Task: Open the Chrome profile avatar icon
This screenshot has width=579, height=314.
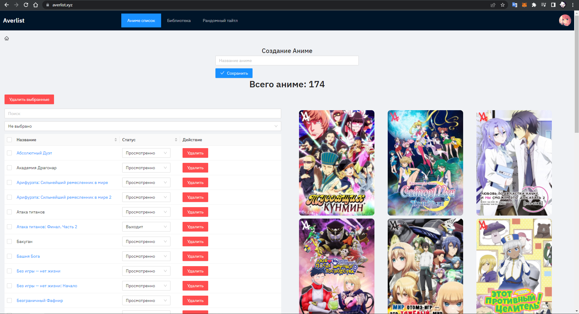Action: point(563,5)
